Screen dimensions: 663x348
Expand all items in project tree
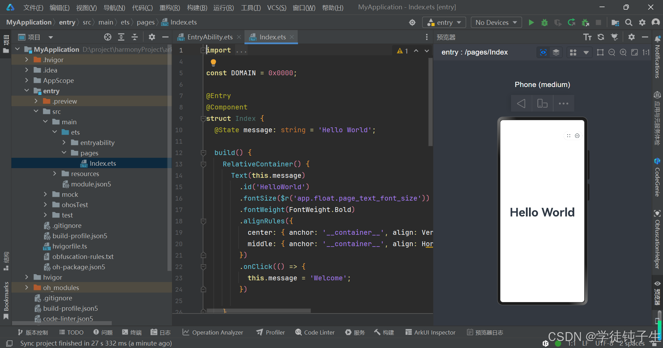(121, 37)
